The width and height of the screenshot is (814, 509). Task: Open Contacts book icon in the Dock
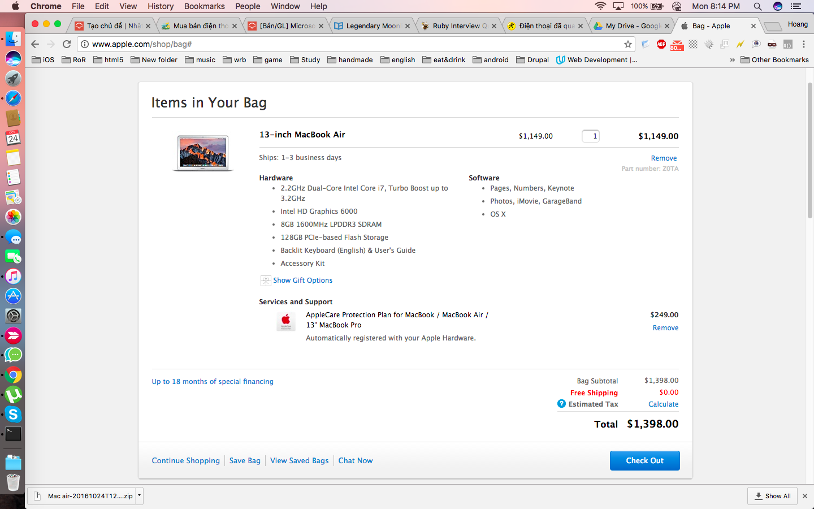13,118
